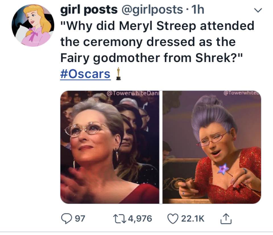Click the @TowerwhiteDani watermark on left photo
The image size is (273, 235).
point(133,93)
